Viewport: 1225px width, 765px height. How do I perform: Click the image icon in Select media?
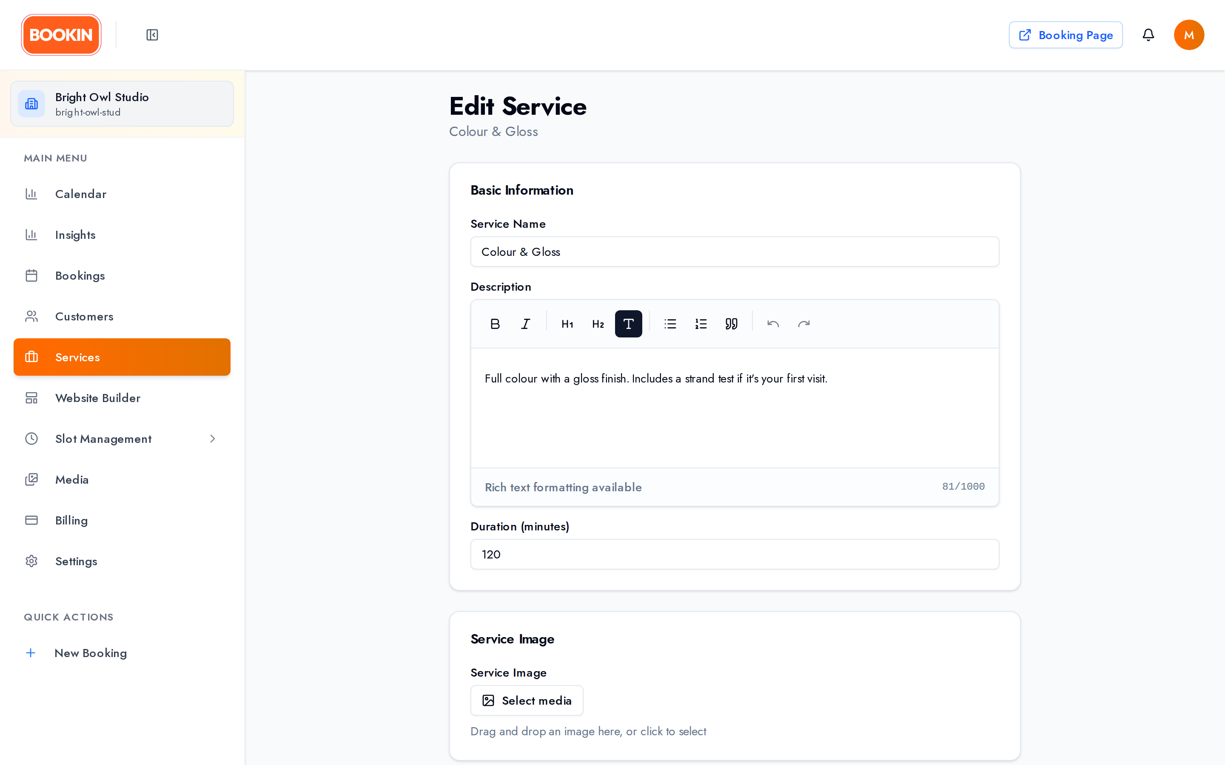click(x=488, y=700)
